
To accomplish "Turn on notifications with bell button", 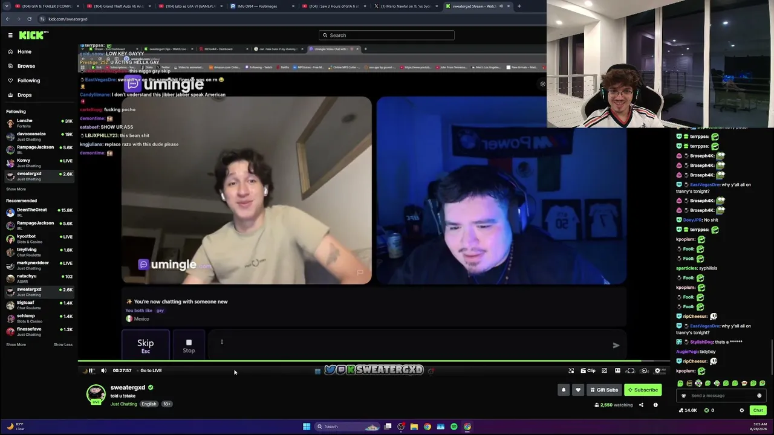I will (x=564, y=390).
